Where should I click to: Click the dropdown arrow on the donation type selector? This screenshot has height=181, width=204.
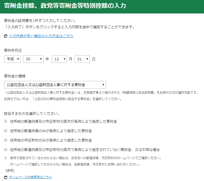tap(103, 85)
